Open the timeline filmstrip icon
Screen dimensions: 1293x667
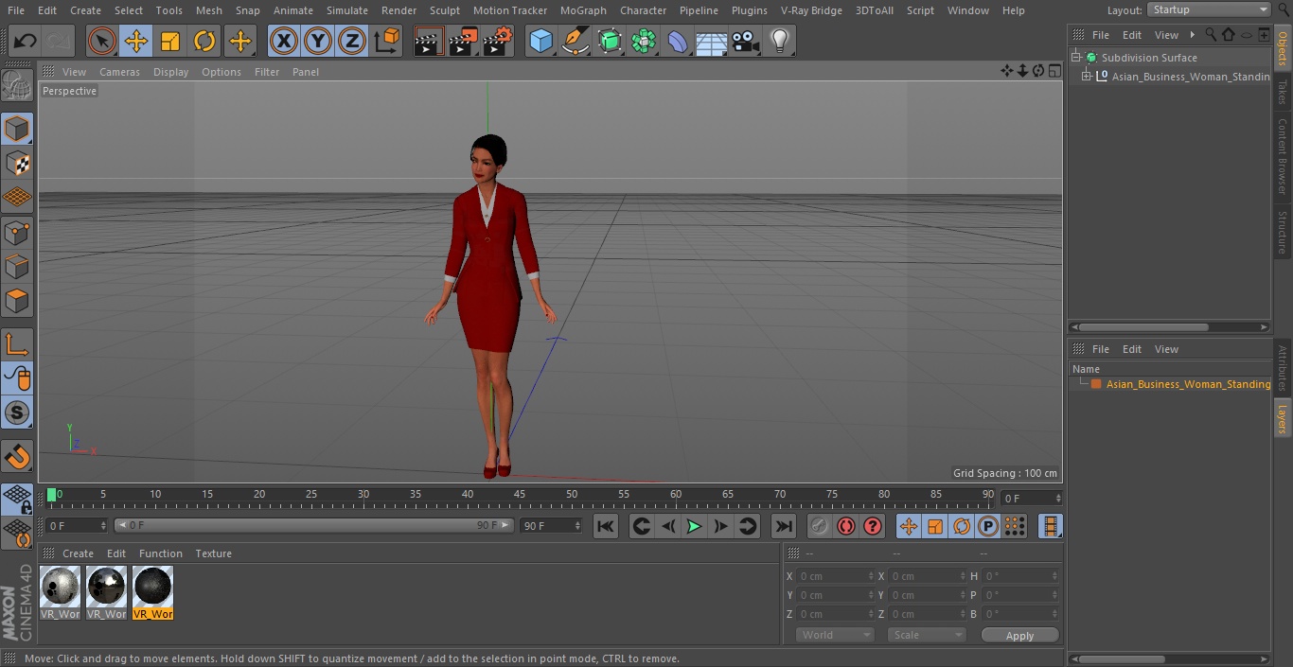click(x=1051, y=526)
